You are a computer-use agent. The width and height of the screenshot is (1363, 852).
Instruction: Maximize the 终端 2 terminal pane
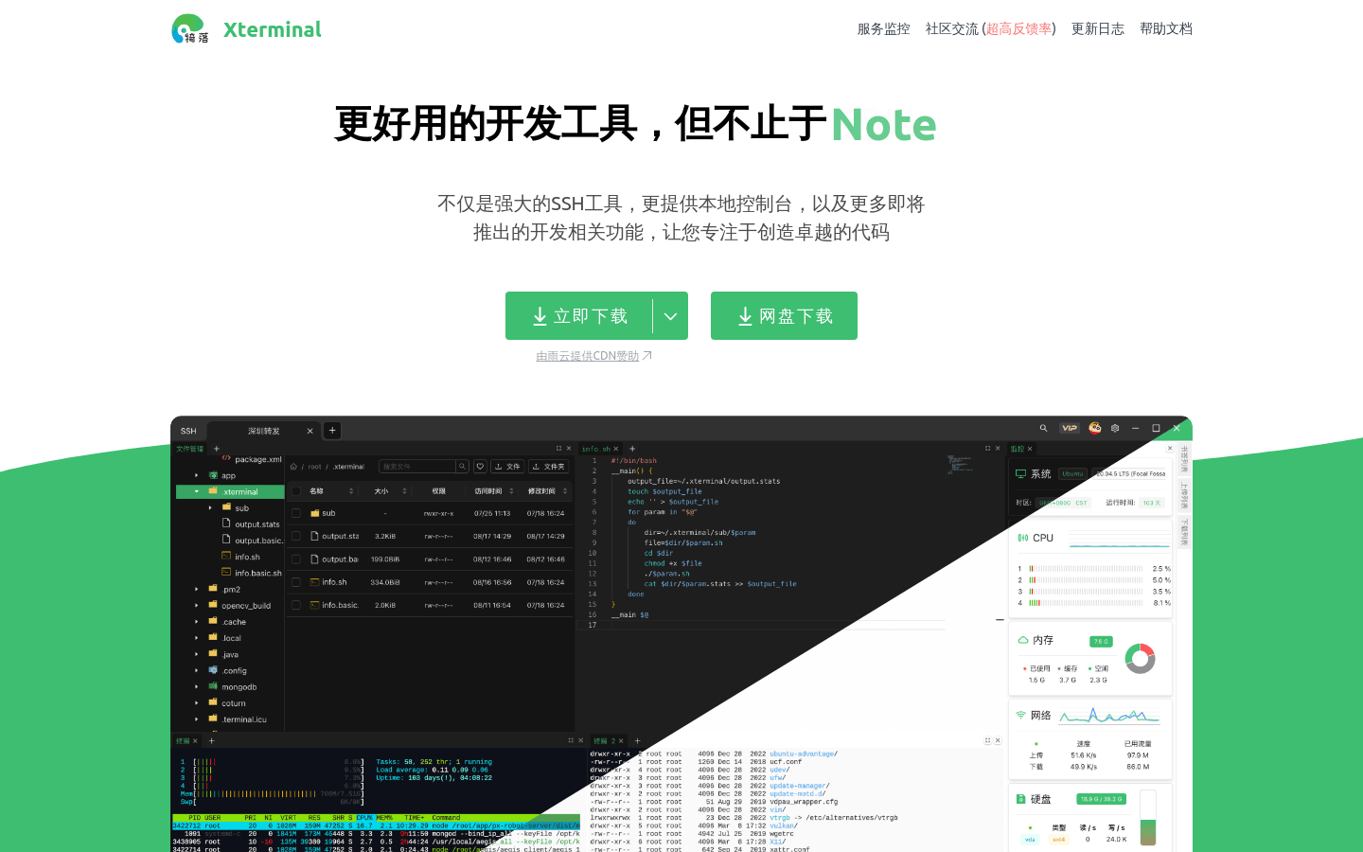pos(987,740)
